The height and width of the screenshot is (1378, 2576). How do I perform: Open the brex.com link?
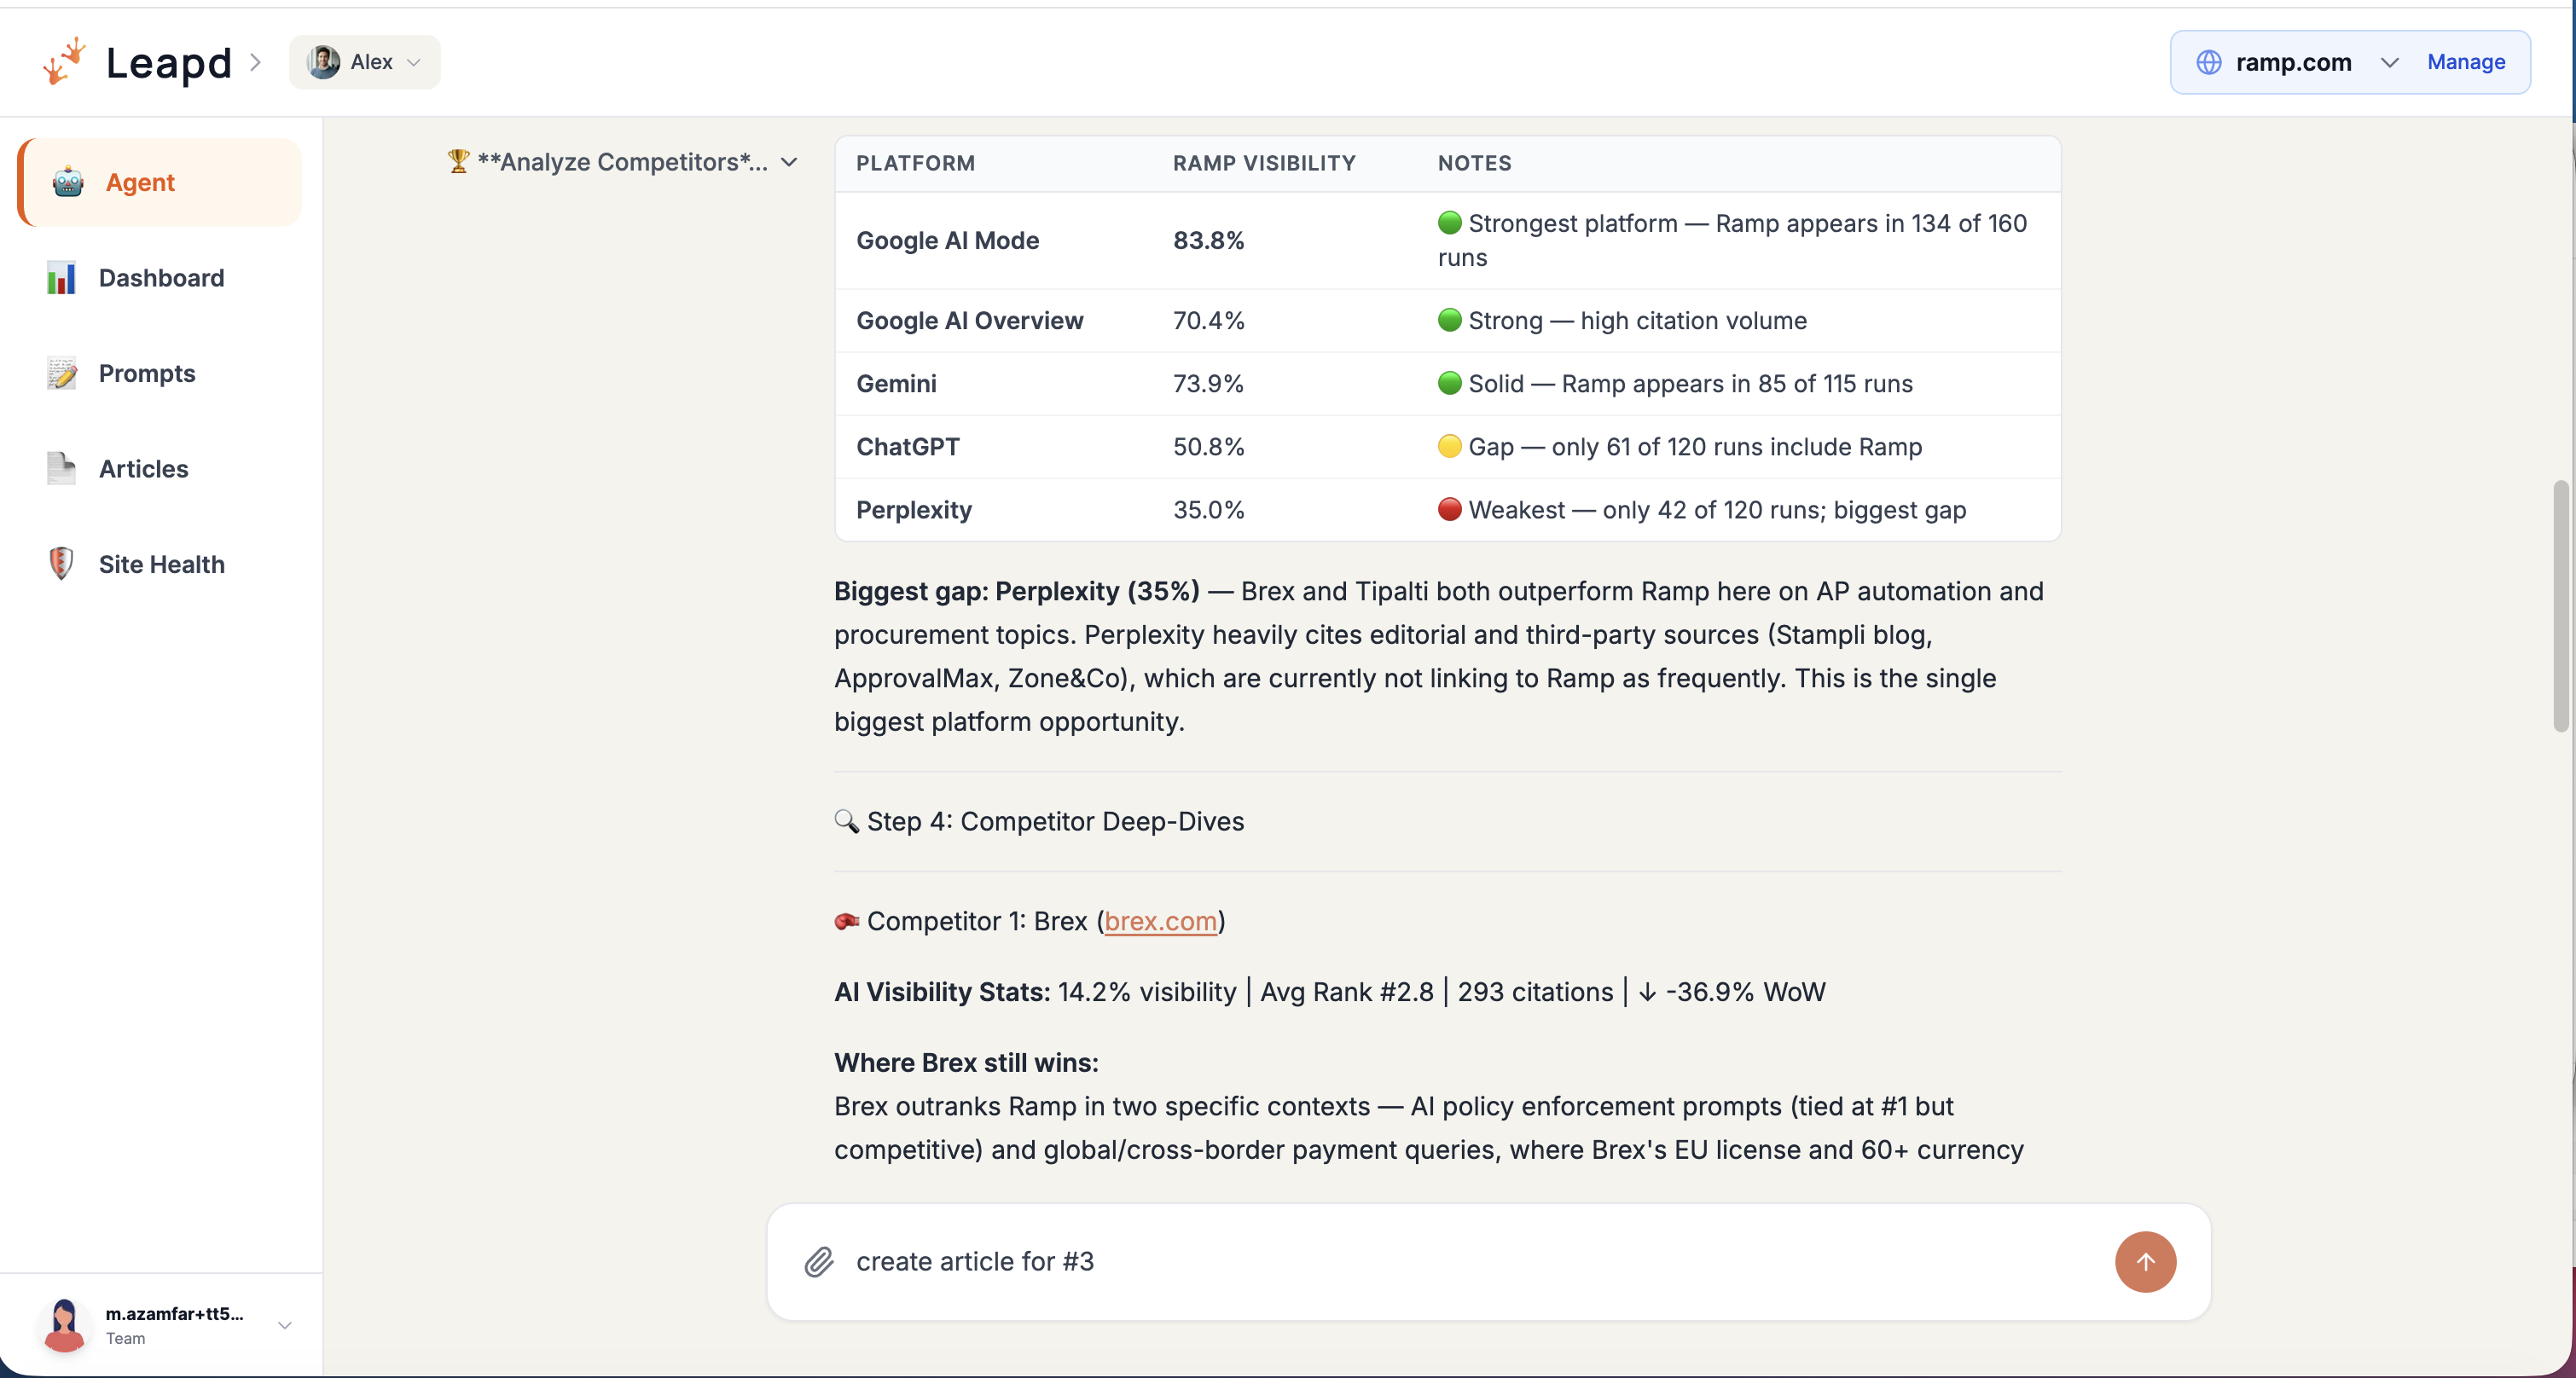[x=1160, y=921]
